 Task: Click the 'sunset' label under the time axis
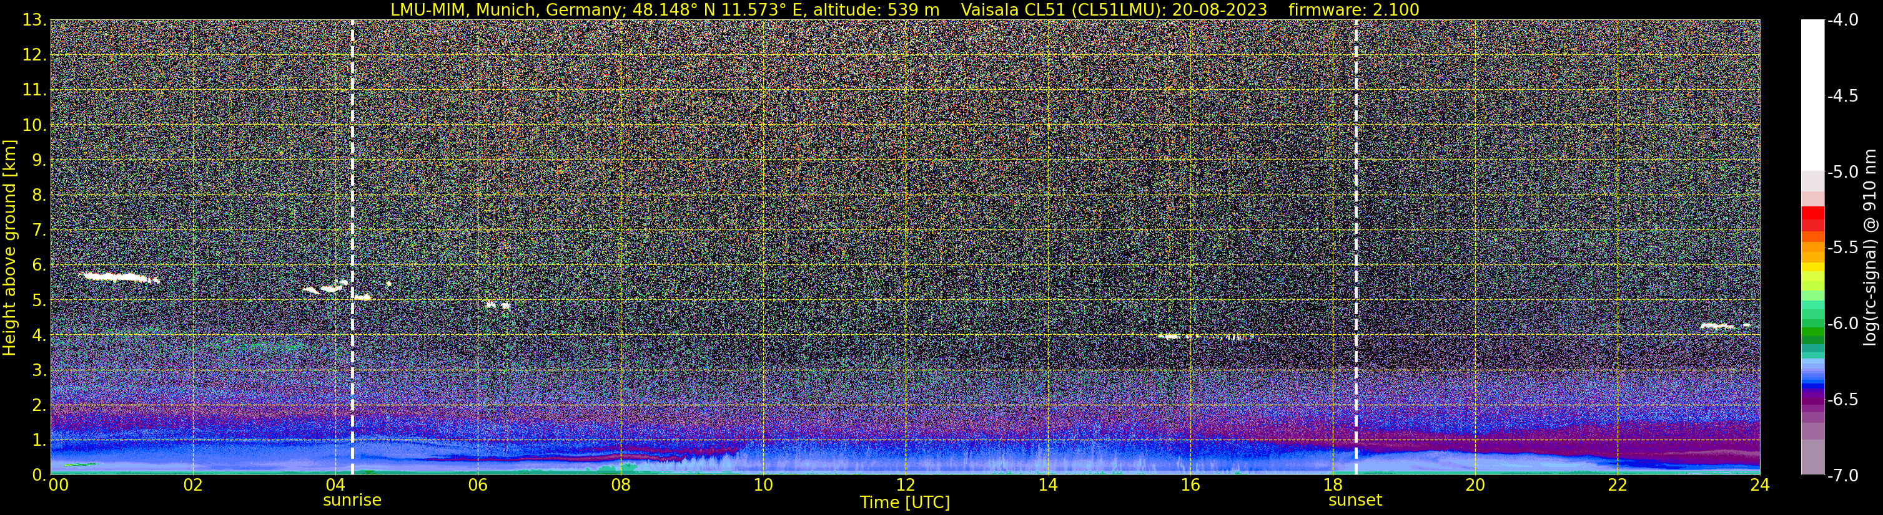pos(1355,501)
